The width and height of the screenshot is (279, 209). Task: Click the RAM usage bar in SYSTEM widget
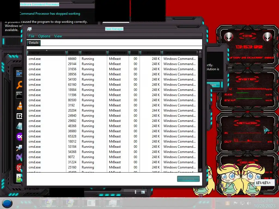pos(243,93)
